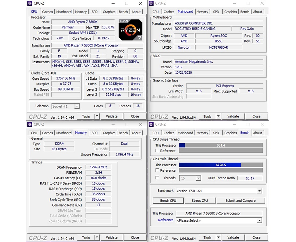Open About tab in Bench window
The image size is (296, 242).
tap(258, 133)
